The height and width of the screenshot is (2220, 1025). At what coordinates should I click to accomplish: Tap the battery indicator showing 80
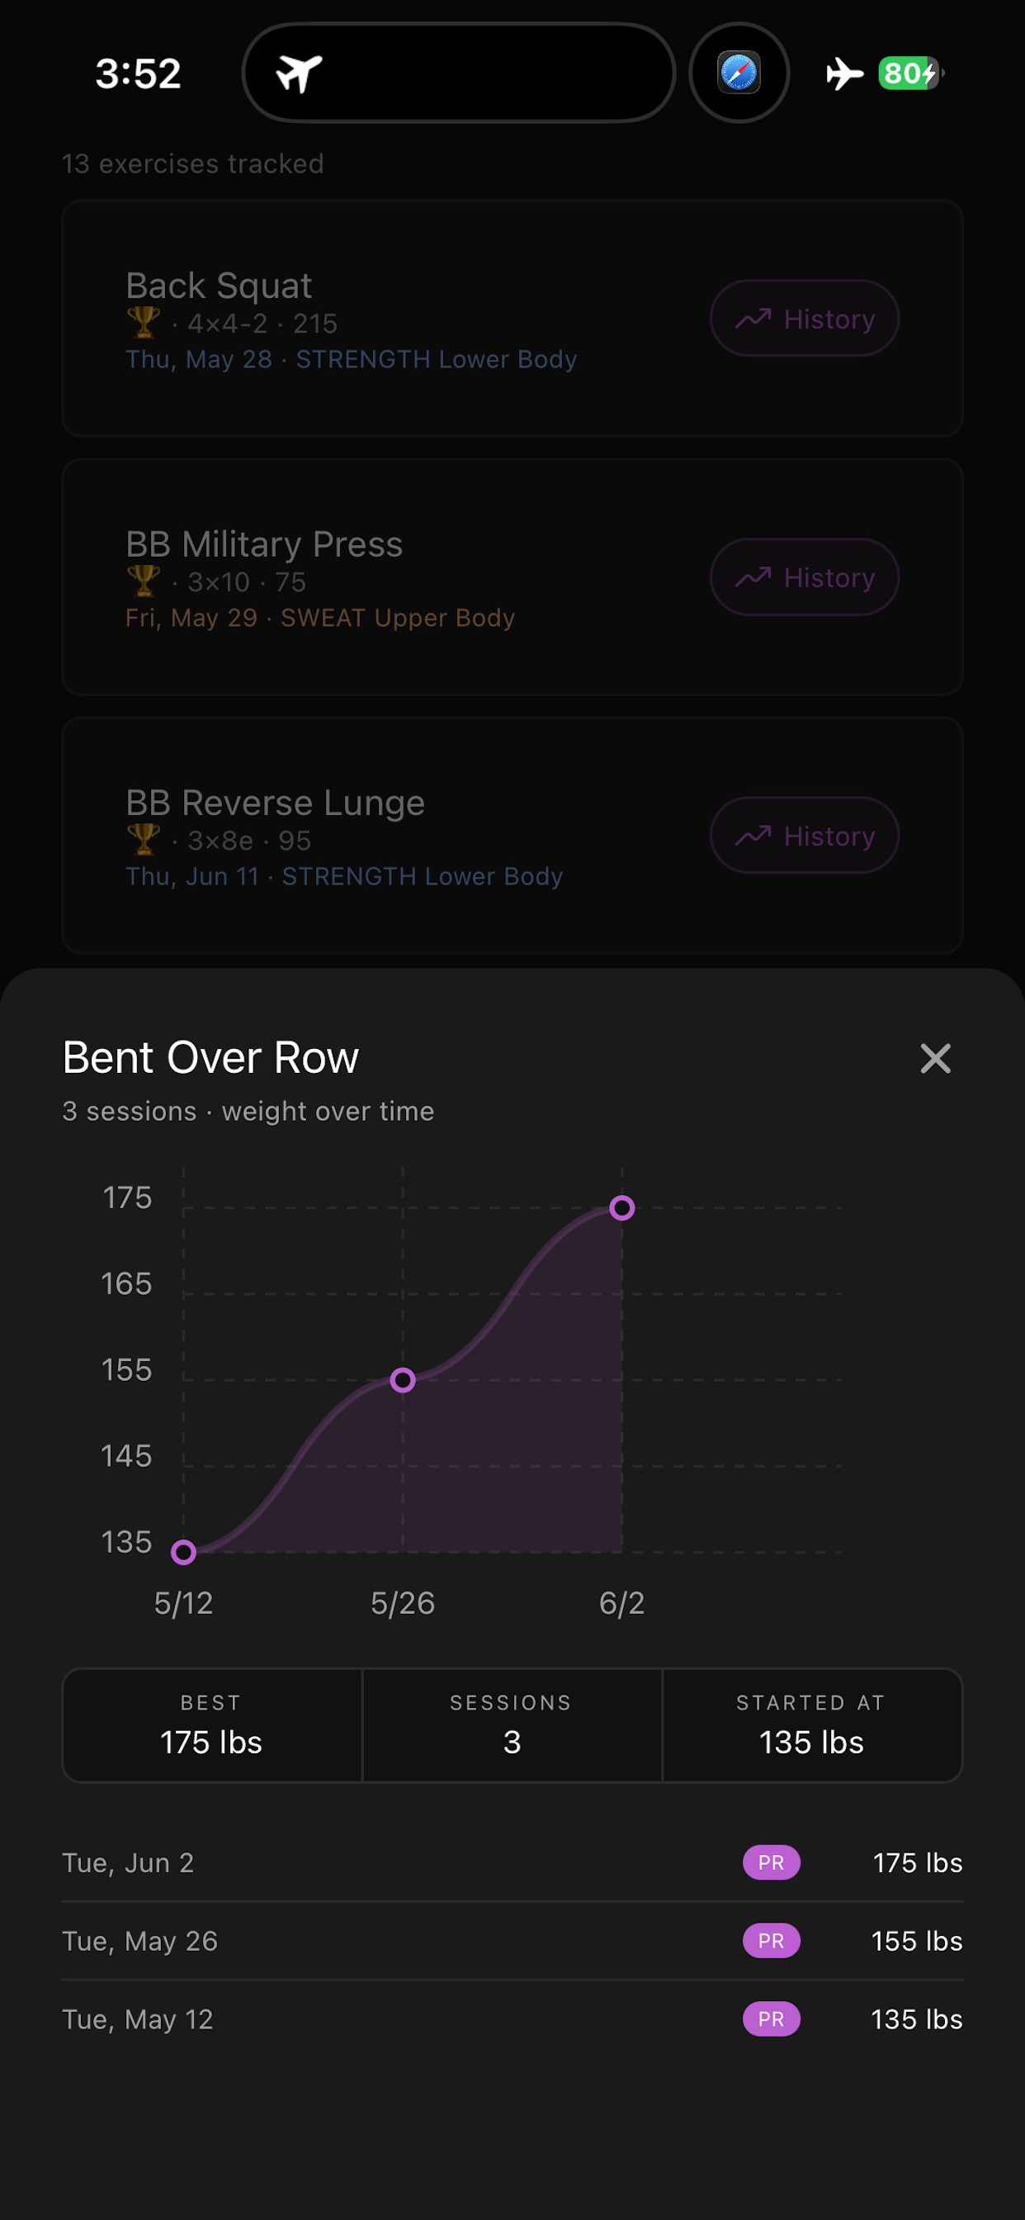click(x=911, y=74)
